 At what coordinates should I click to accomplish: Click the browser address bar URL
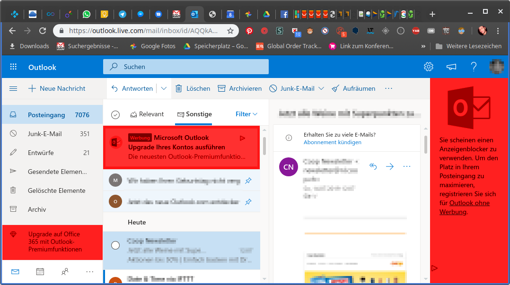coord(143,31)
